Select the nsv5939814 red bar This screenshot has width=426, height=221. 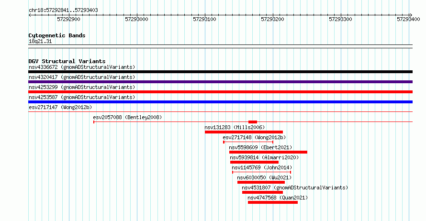pyautogui.click(x=254, y=162)
